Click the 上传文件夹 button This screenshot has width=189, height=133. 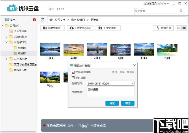(108, 28)
